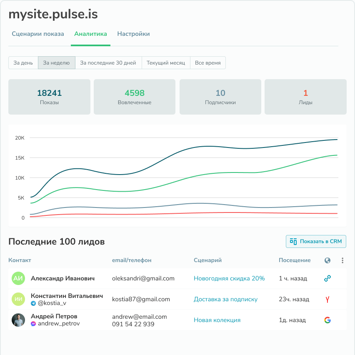Open the Сценарии показа tab
The image size is (355, 355).
pyautogui.click(x=38, y=34)
